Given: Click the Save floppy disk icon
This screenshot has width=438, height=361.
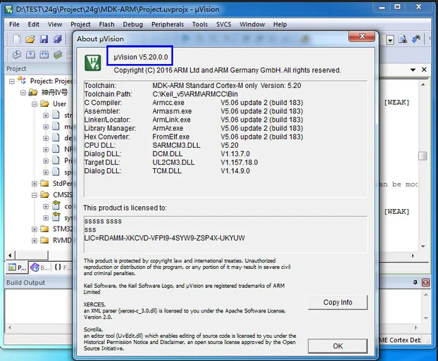Looking at the screenshot, I should pyautogui.click(x=44, y=39).
